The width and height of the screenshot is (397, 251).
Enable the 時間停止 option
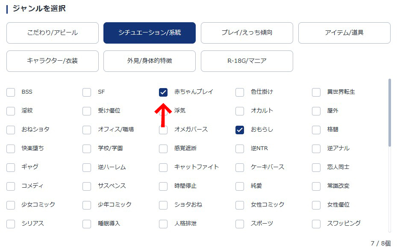(x=163, y=186)
